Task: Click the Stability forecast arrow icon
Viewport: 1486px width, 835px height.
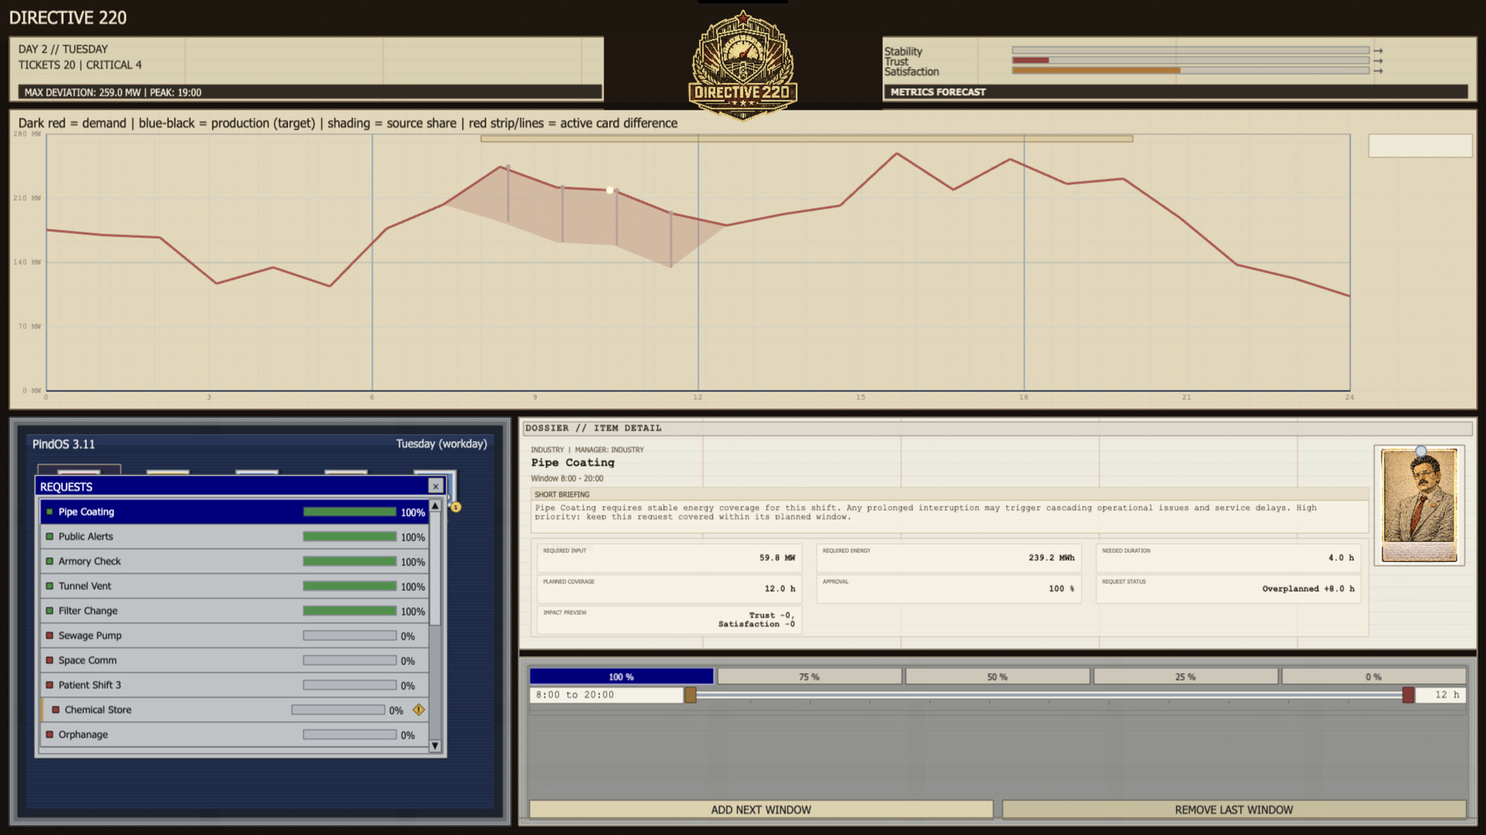Action: click(1378, 51)
